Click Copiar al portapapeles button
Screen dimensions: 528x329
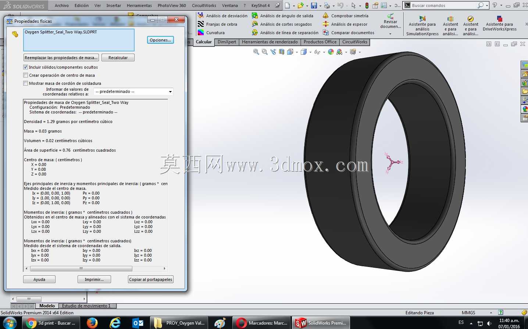151,279
